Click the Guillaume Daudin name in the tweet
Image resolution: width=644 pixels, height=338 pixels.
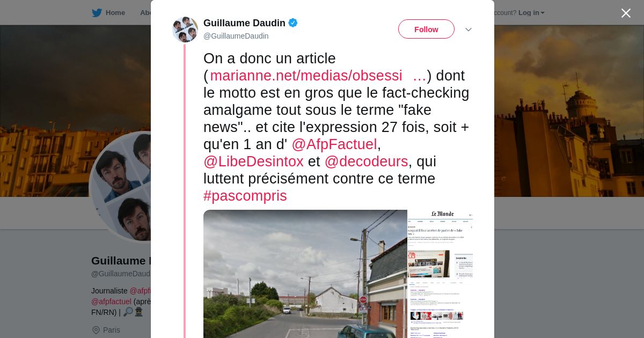(x=244, y=23)
